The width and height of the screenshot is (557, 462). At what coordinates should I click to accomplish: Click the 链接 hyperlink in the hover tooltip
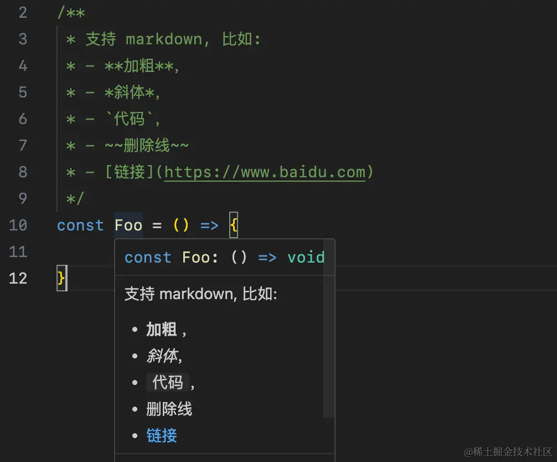tap(161, 436)
